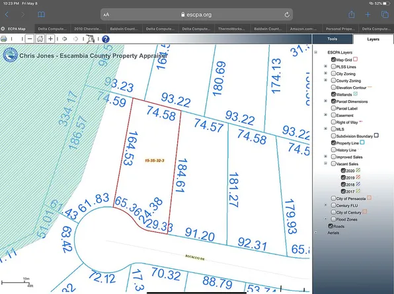The image size is (394, 294).
Task: Toggle the Roads layer checkbox
Action: [331, 226]
